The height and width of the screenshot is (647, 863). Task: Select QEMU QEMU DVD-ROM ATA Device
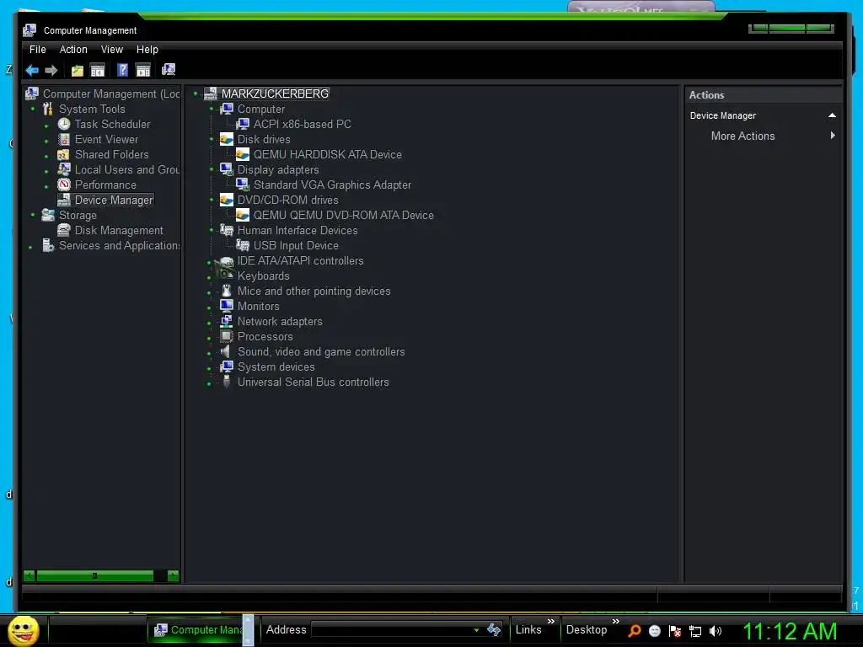point(344,215)
